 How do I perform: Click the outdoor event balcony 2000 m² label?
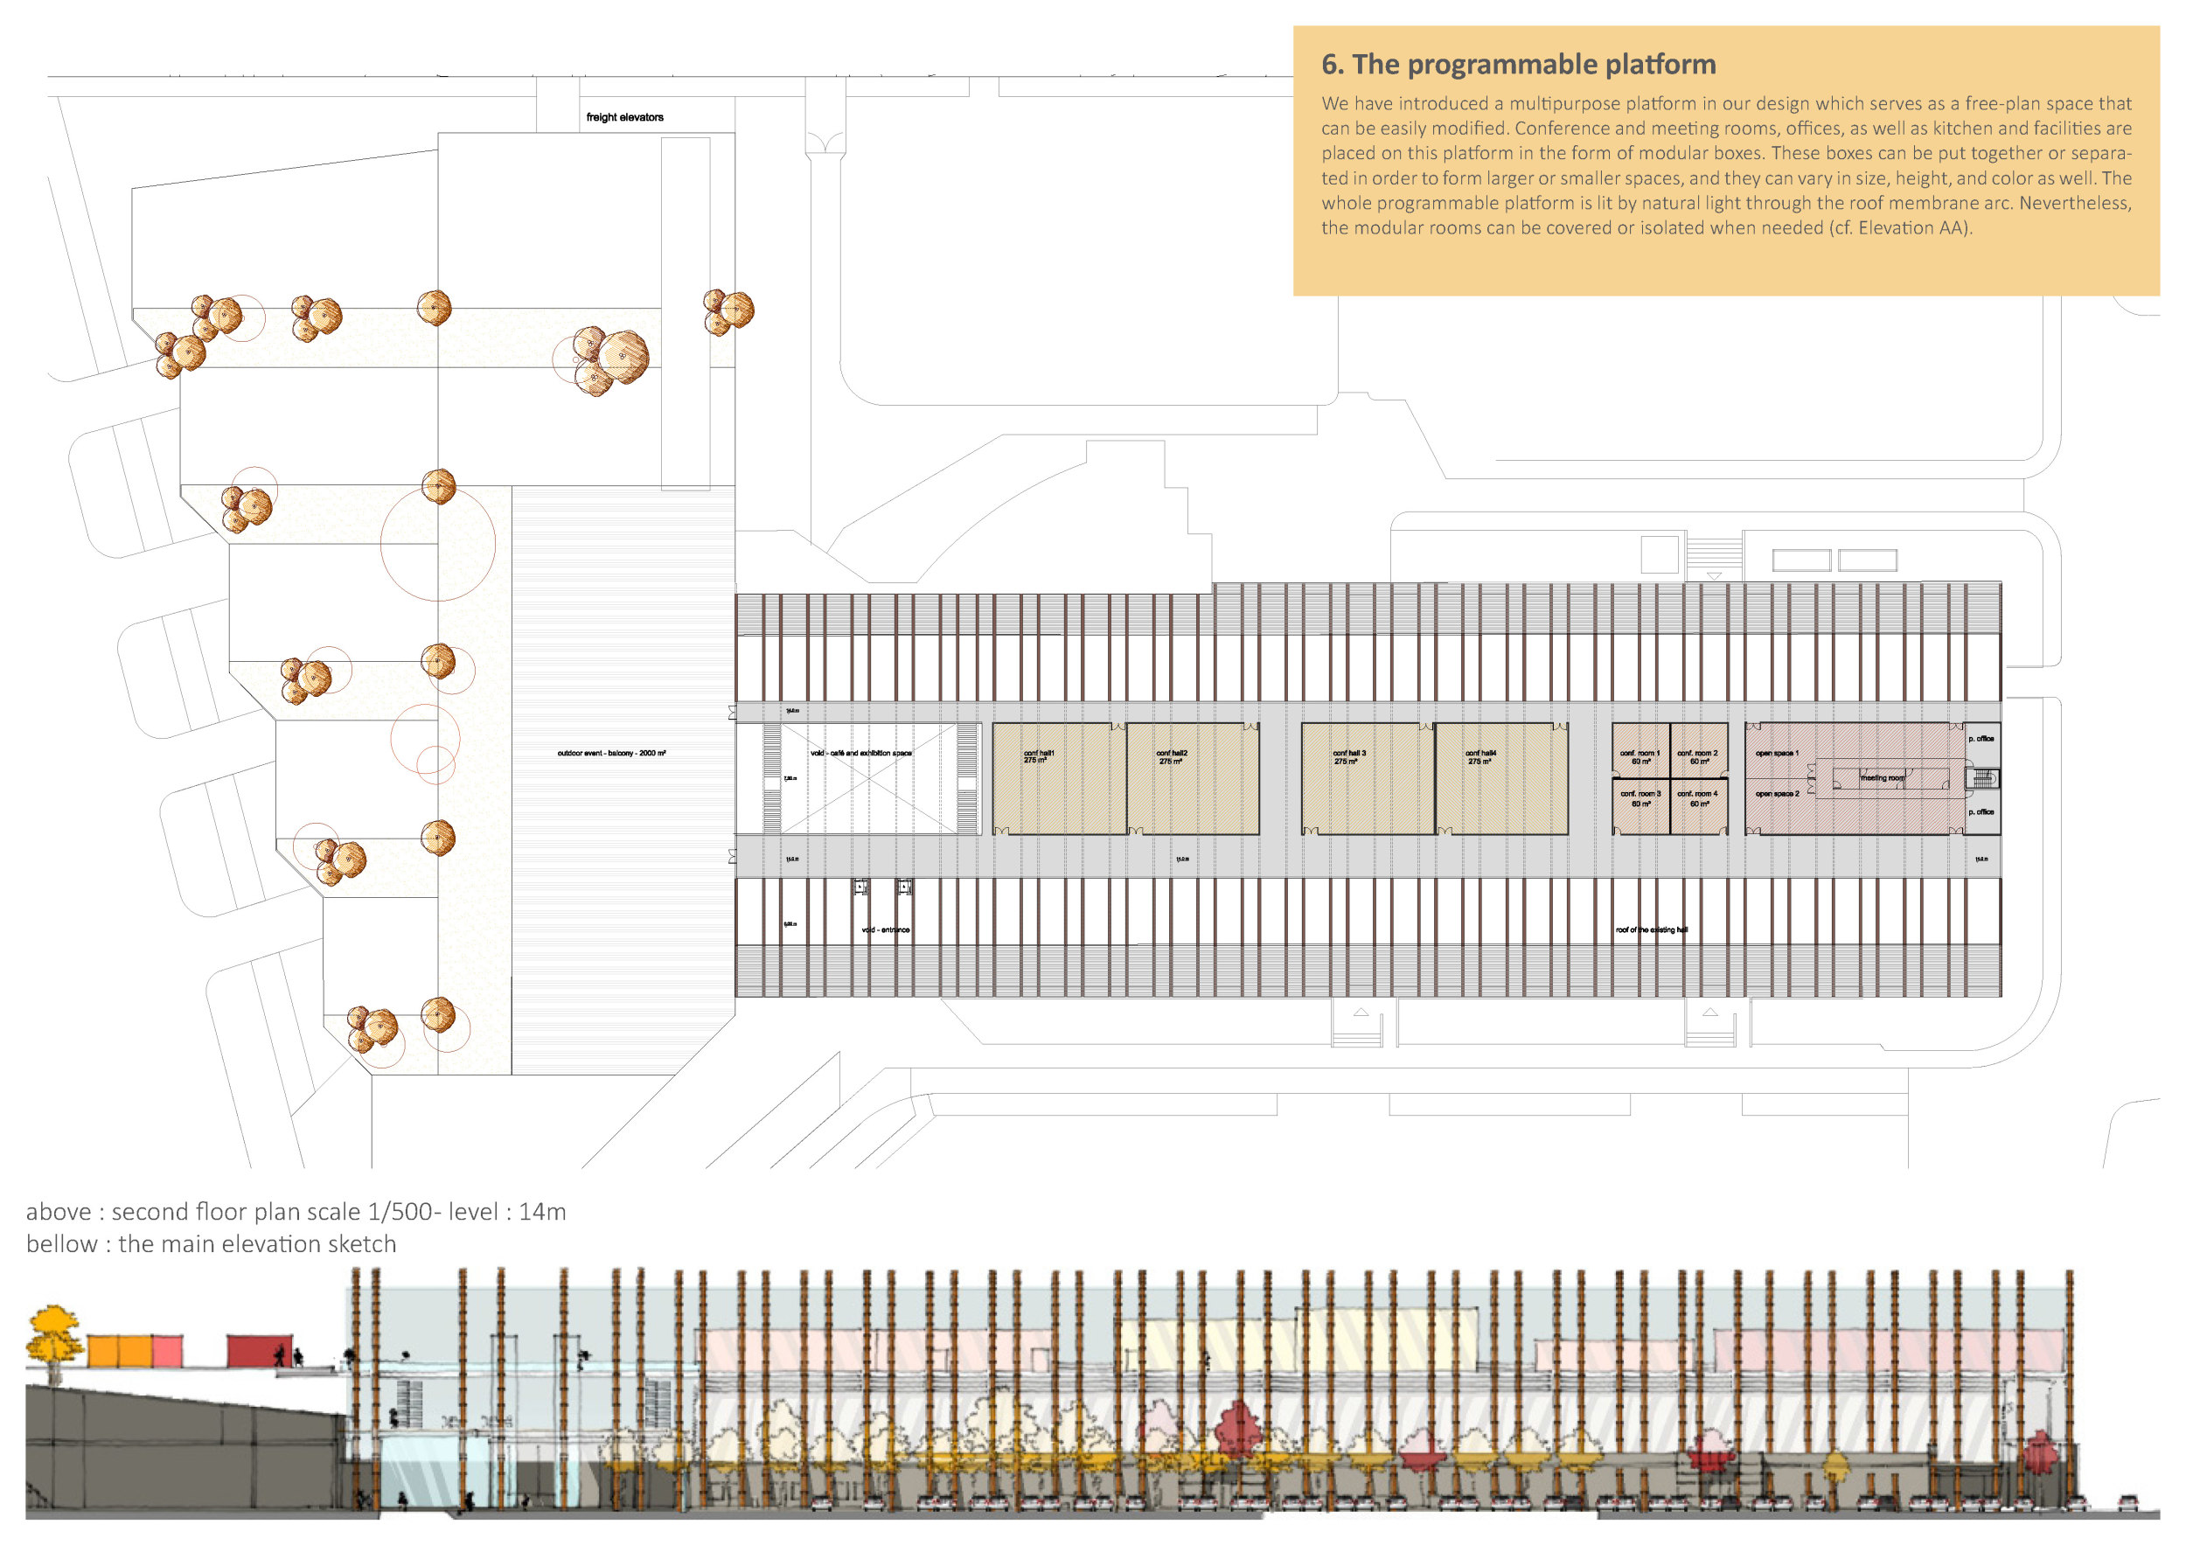coord(611,753)
